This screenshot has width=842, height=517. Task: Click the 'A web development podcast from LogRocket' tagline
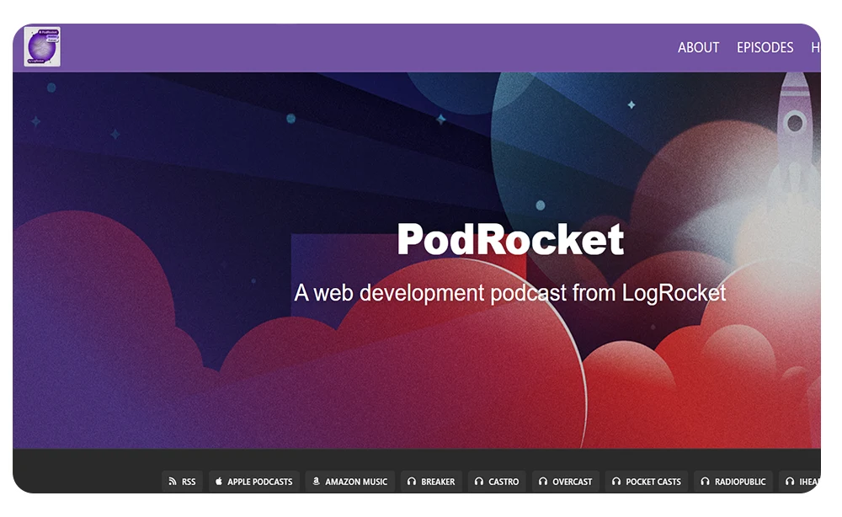point(510,293)
